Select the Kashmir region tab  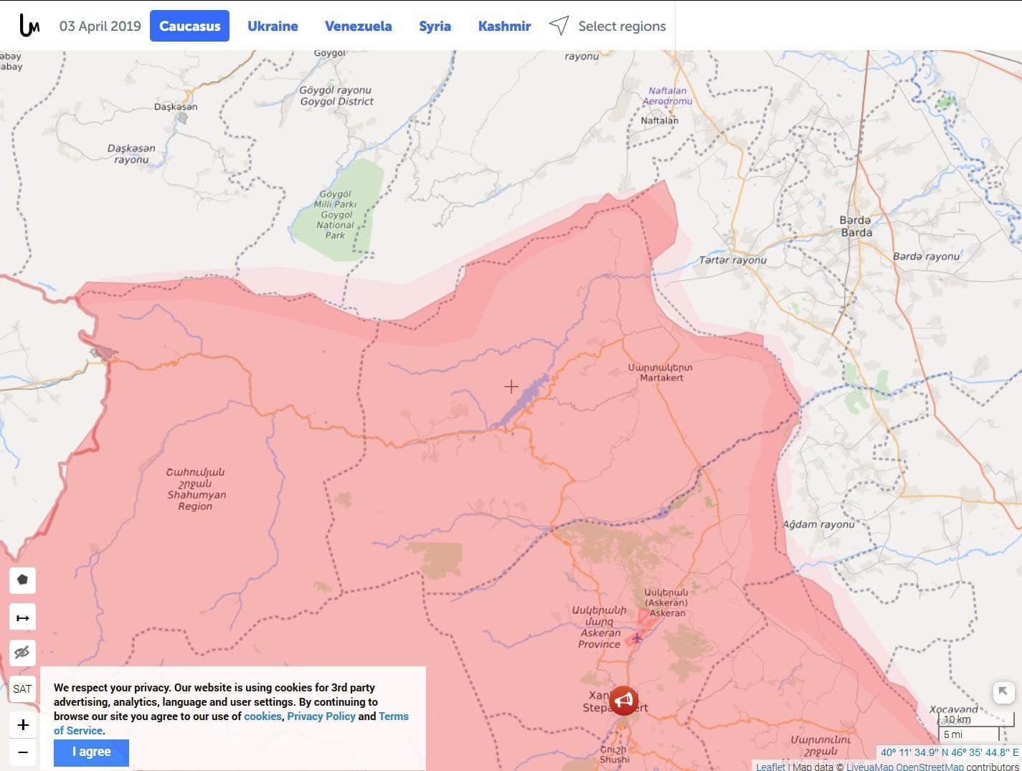(504, 26)
